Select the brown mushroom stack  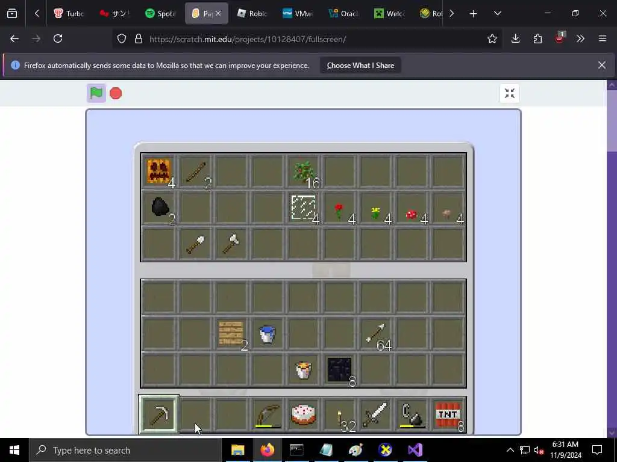[x=448, y=208]
